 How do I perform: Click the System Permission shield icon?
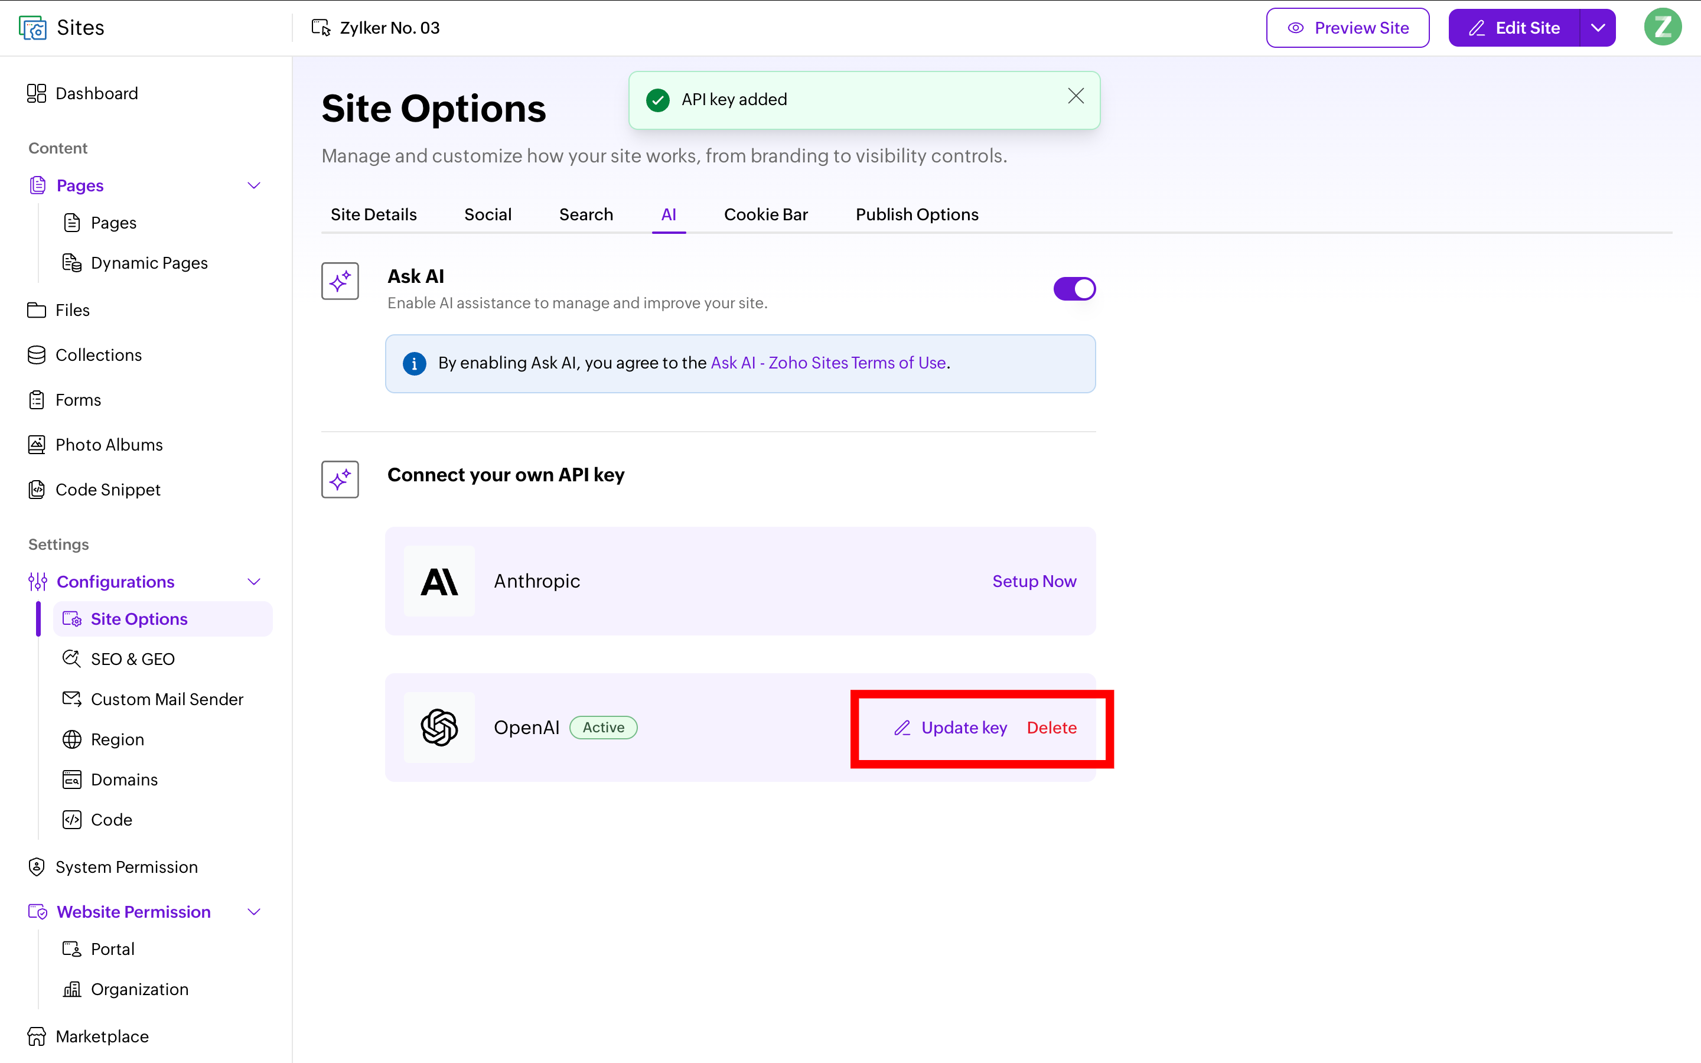point(37,867)
